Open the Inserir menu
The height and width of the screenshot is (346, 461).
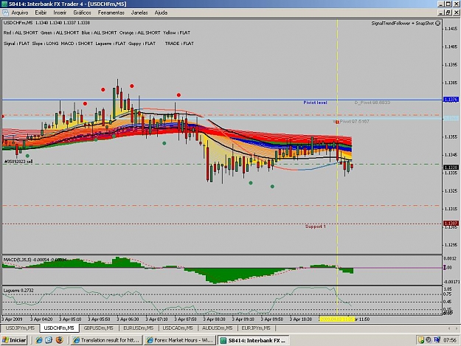point(60,13)
